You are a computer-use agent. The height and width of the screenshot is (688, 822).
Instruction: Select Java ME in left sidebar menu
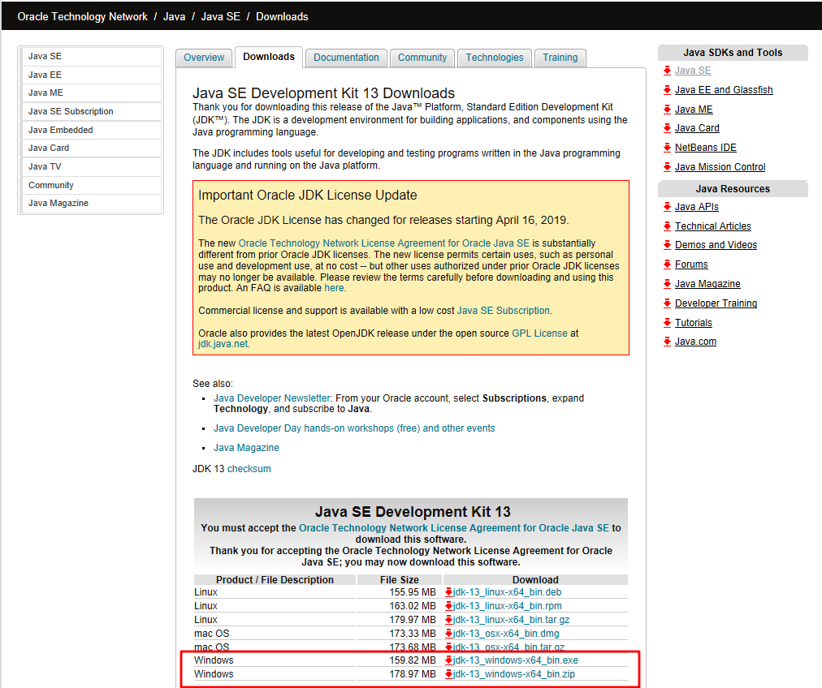pos(91,92)
